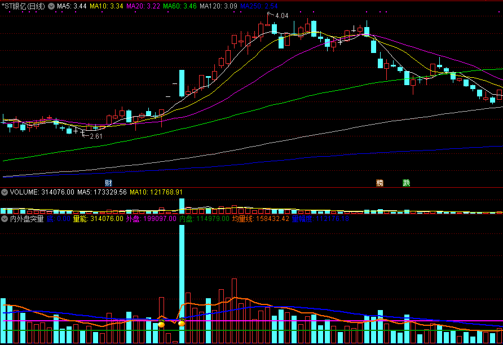
Task: Click the 内外盘实量 indicator name
Action: (x=27, y=219)
